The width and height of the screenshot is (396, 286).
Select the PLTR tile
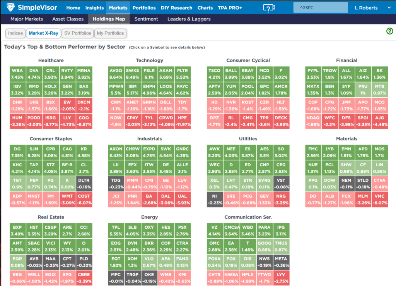pyautogui.click(x=183, y=74)
